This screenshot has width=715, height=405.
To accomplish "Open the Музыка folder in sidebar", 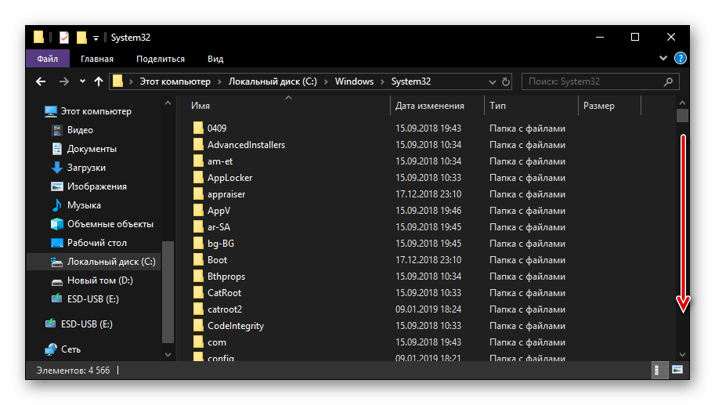I will (84, 205).
